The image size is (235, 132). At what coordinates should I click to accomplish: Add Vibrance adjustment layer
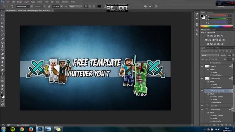[x=222, y=36]
